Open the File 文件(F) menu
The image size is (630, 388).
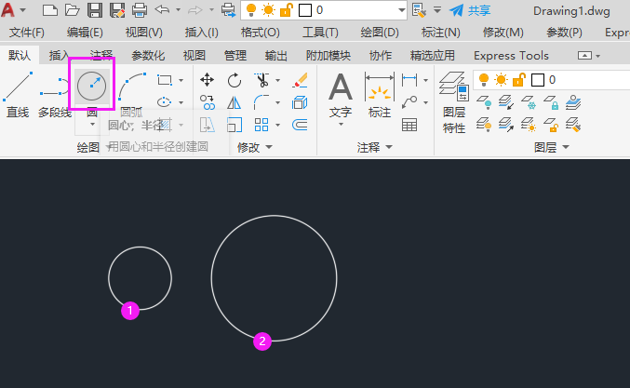[x=26, y=33]
